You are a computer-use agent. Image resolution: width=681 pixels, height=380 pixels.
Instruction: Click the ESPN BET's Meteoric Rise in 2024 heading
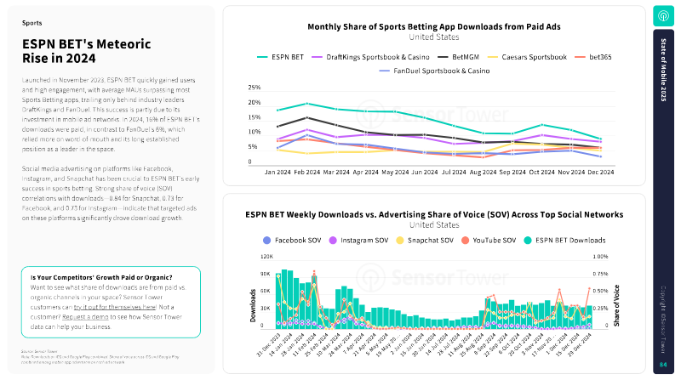[x=87, y=51]
